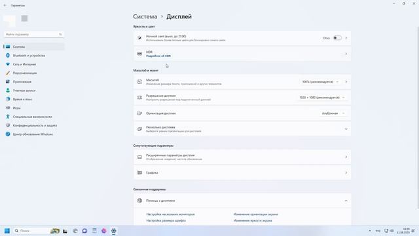
Task: Show hidden tray icons arrow
Action: coord(370,231)
